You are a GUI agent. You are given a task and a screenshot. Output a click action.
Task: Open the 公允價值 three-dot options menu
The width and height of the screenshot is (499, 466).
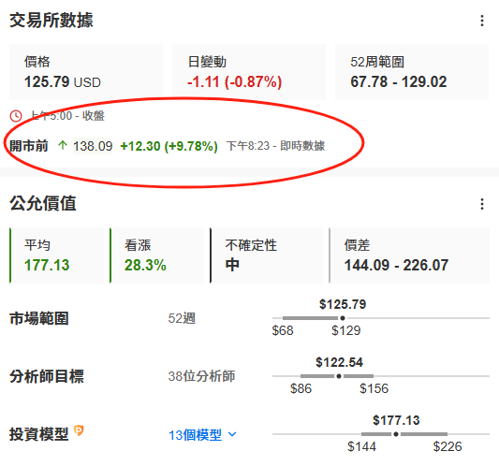(x=482, y=204)
